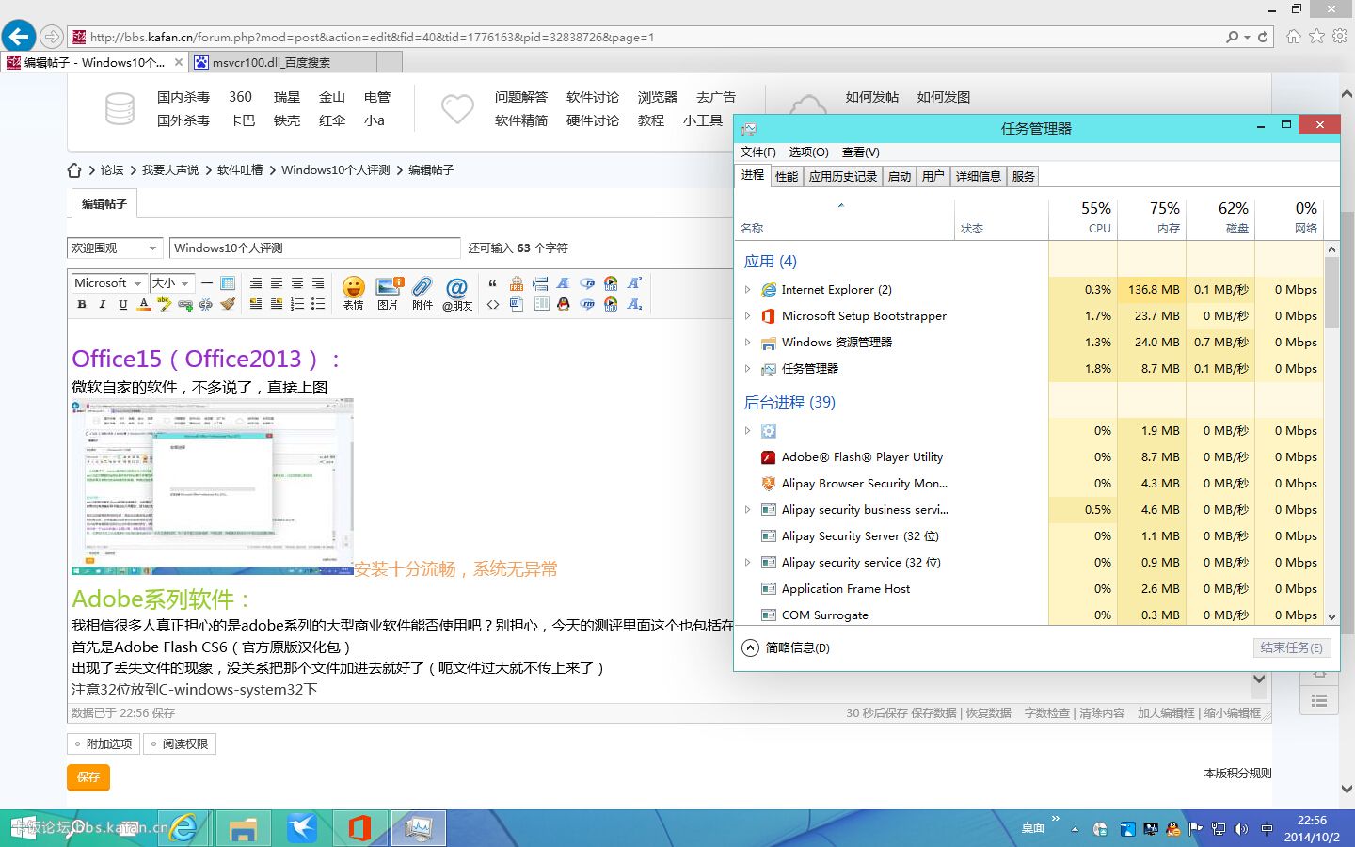Toggle underline formatting in editor
The image size is (1355, 847).
[x=123, y=304]
